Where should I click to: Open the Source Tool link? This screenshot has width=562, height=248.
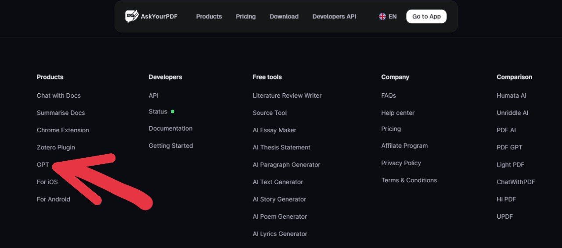coord(270,113)
